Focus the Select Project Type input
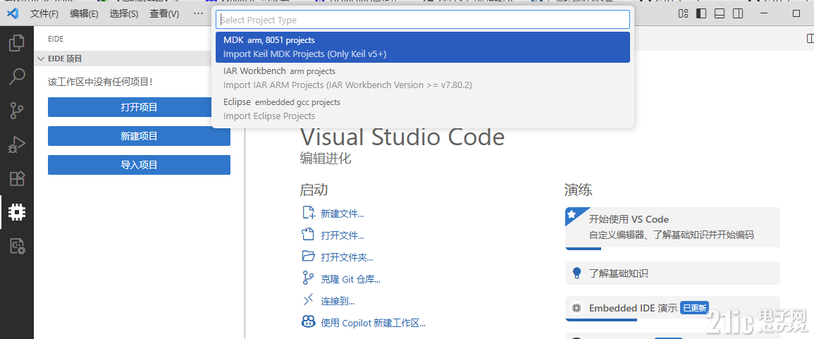The image size is (814, 339). coord(423,20)
